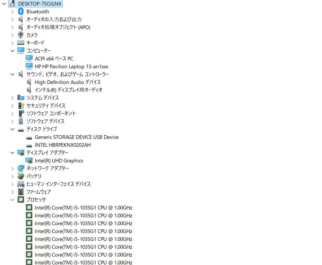This screenshot has height=265, width=322.
Task: Expand the カメラ category
Action: click(13, 35)
